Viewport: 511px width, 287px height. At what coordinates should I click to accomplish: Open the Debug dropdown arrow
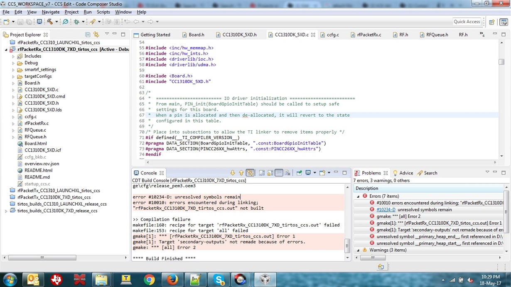pos(83,22)
